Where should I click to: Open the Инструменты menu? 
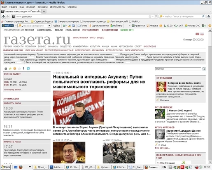58,7
